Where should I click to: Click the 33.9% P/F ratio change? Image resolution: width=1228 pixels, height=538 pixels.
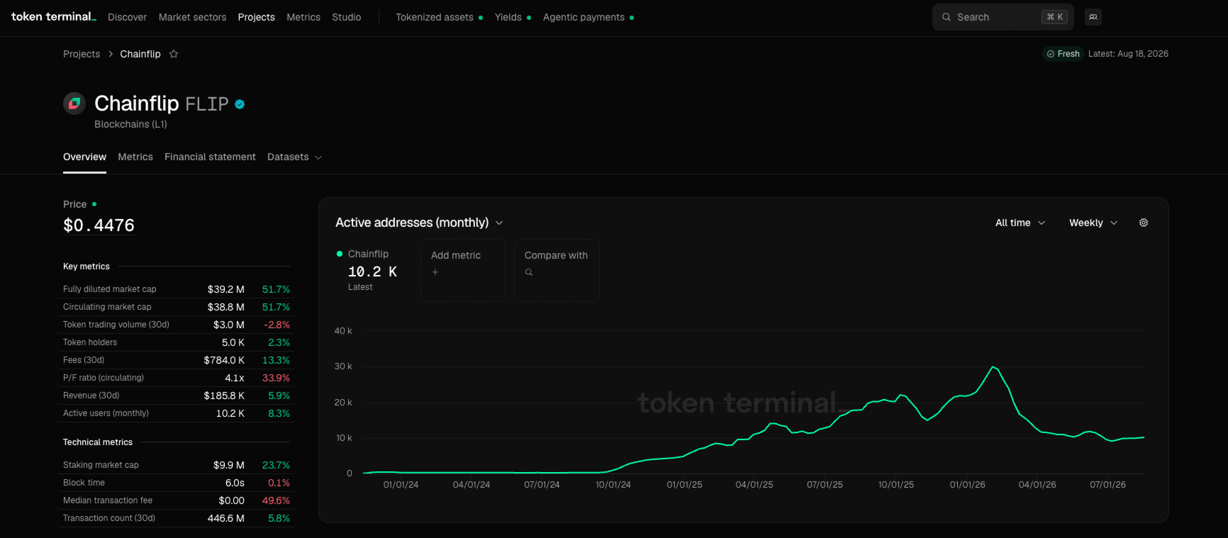pyautogui.click(x=276, y=378)
